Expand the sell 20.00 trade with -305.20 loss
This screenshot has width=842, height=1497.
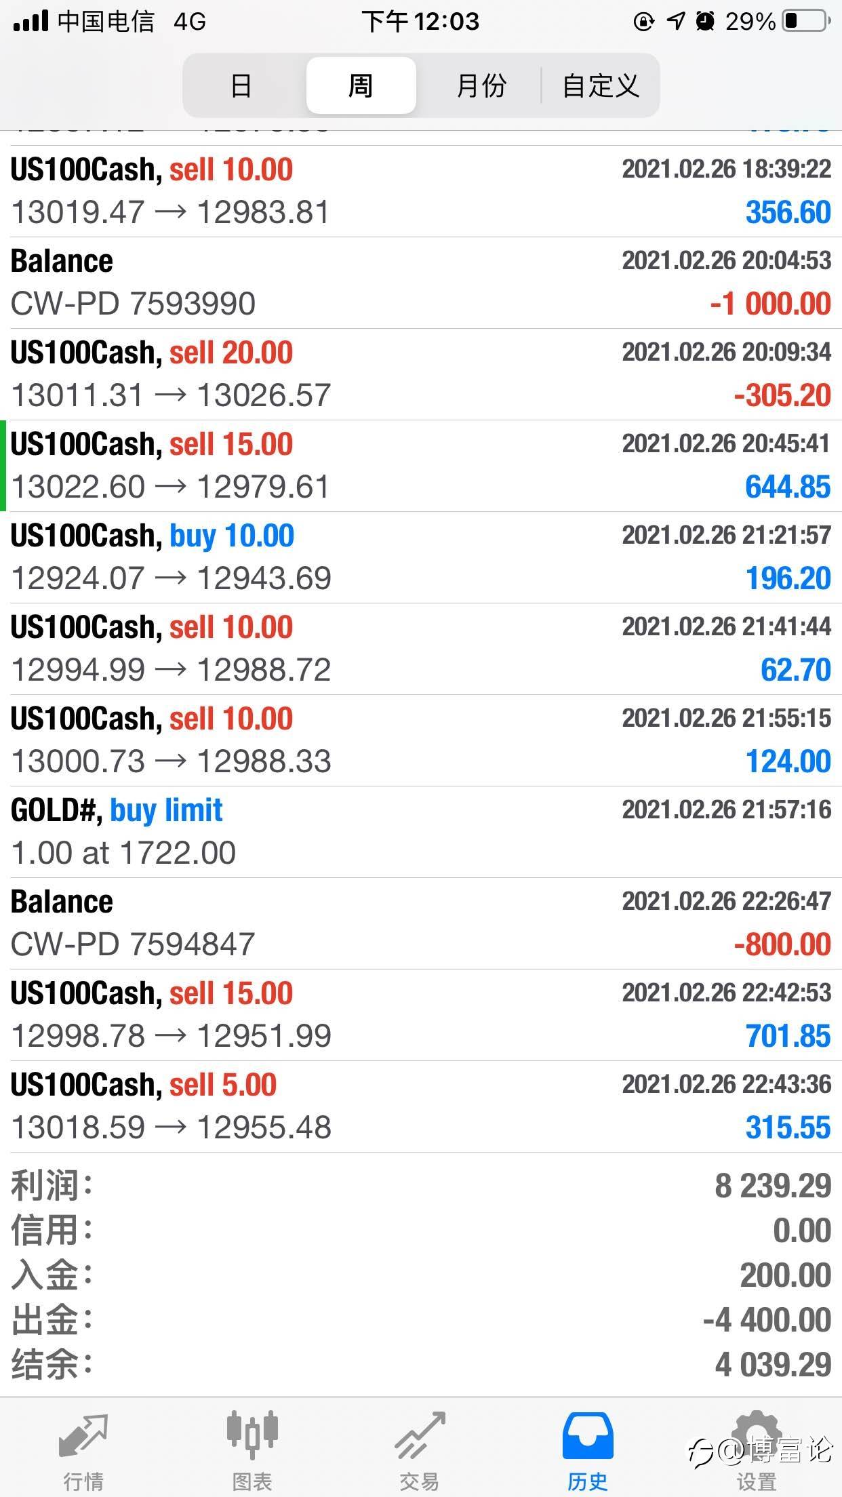coord(421,374)
